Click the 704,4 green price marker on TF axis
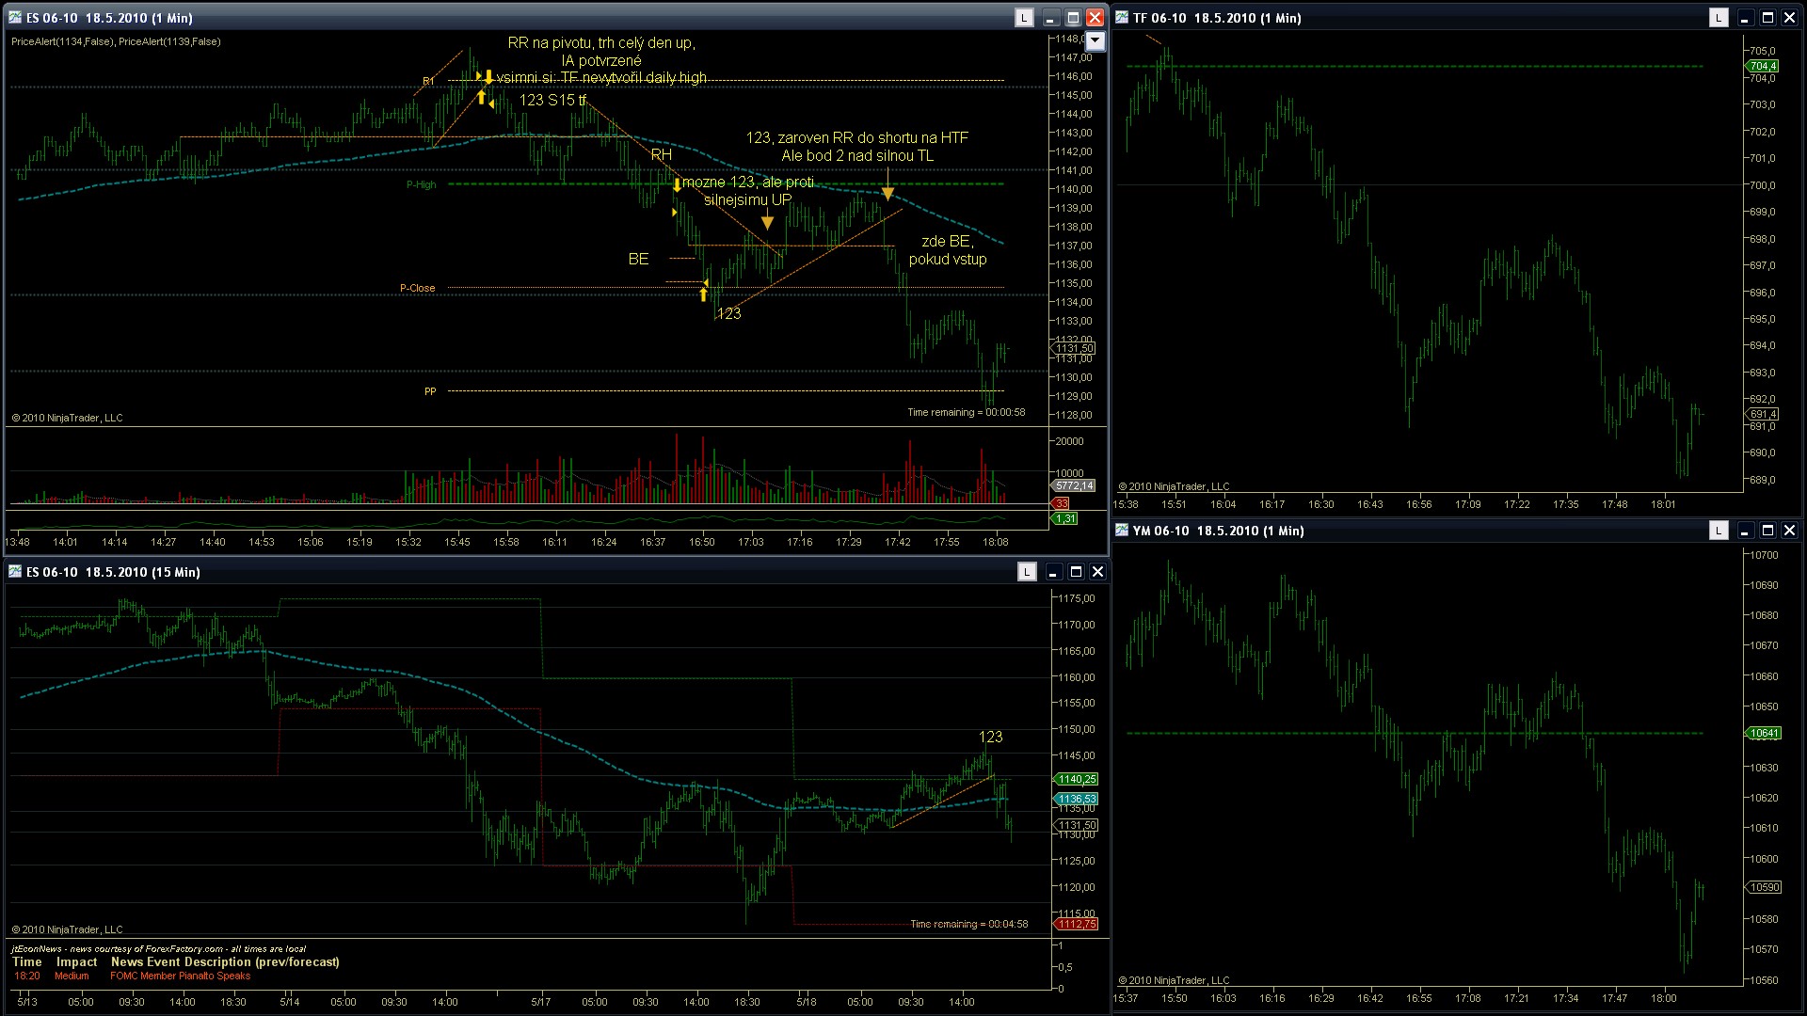The image size is (1807, 1016). [x=1763, y=66]
